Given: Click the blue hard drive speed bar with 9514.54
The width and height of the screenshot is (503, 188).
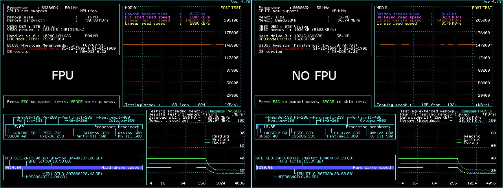Looking at the screenshot, I should (x=73, y=168).
